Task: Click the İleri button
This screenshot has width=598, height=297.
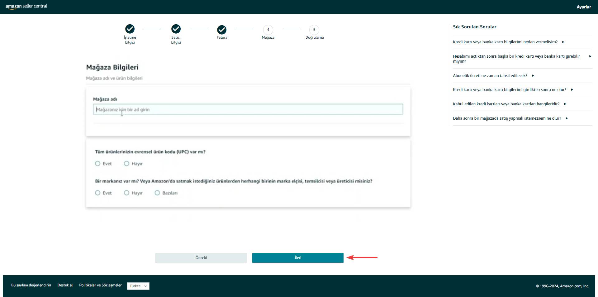Action: [x=298, y=258]
